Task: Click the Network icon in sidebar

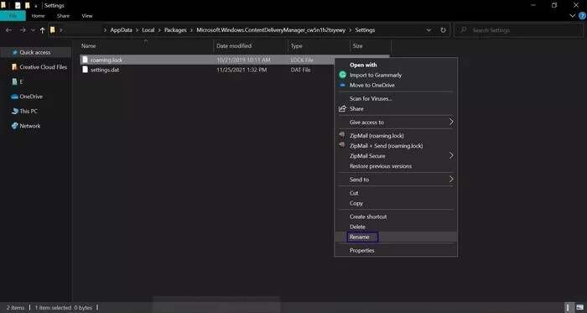Action: (14, 126)
